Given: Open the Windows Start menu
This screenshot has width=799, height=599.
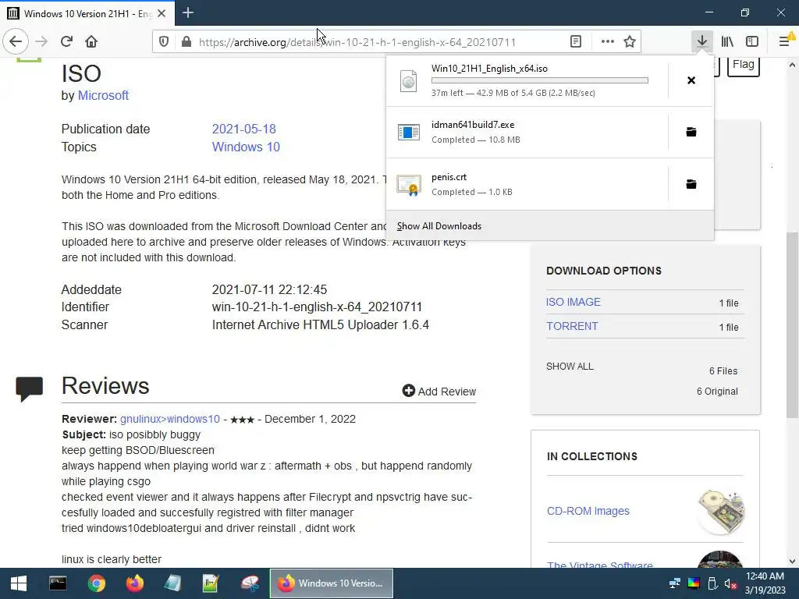Looking at the screenshot, I should click(x=19, y=583).
